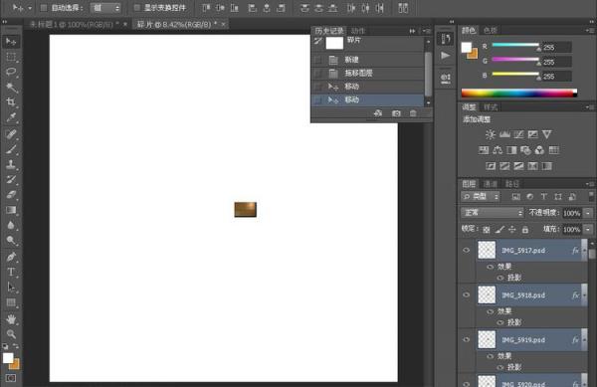The image size is (597, 387).
Task: Select the Clone Stamp tool
Action: [11, 164]
